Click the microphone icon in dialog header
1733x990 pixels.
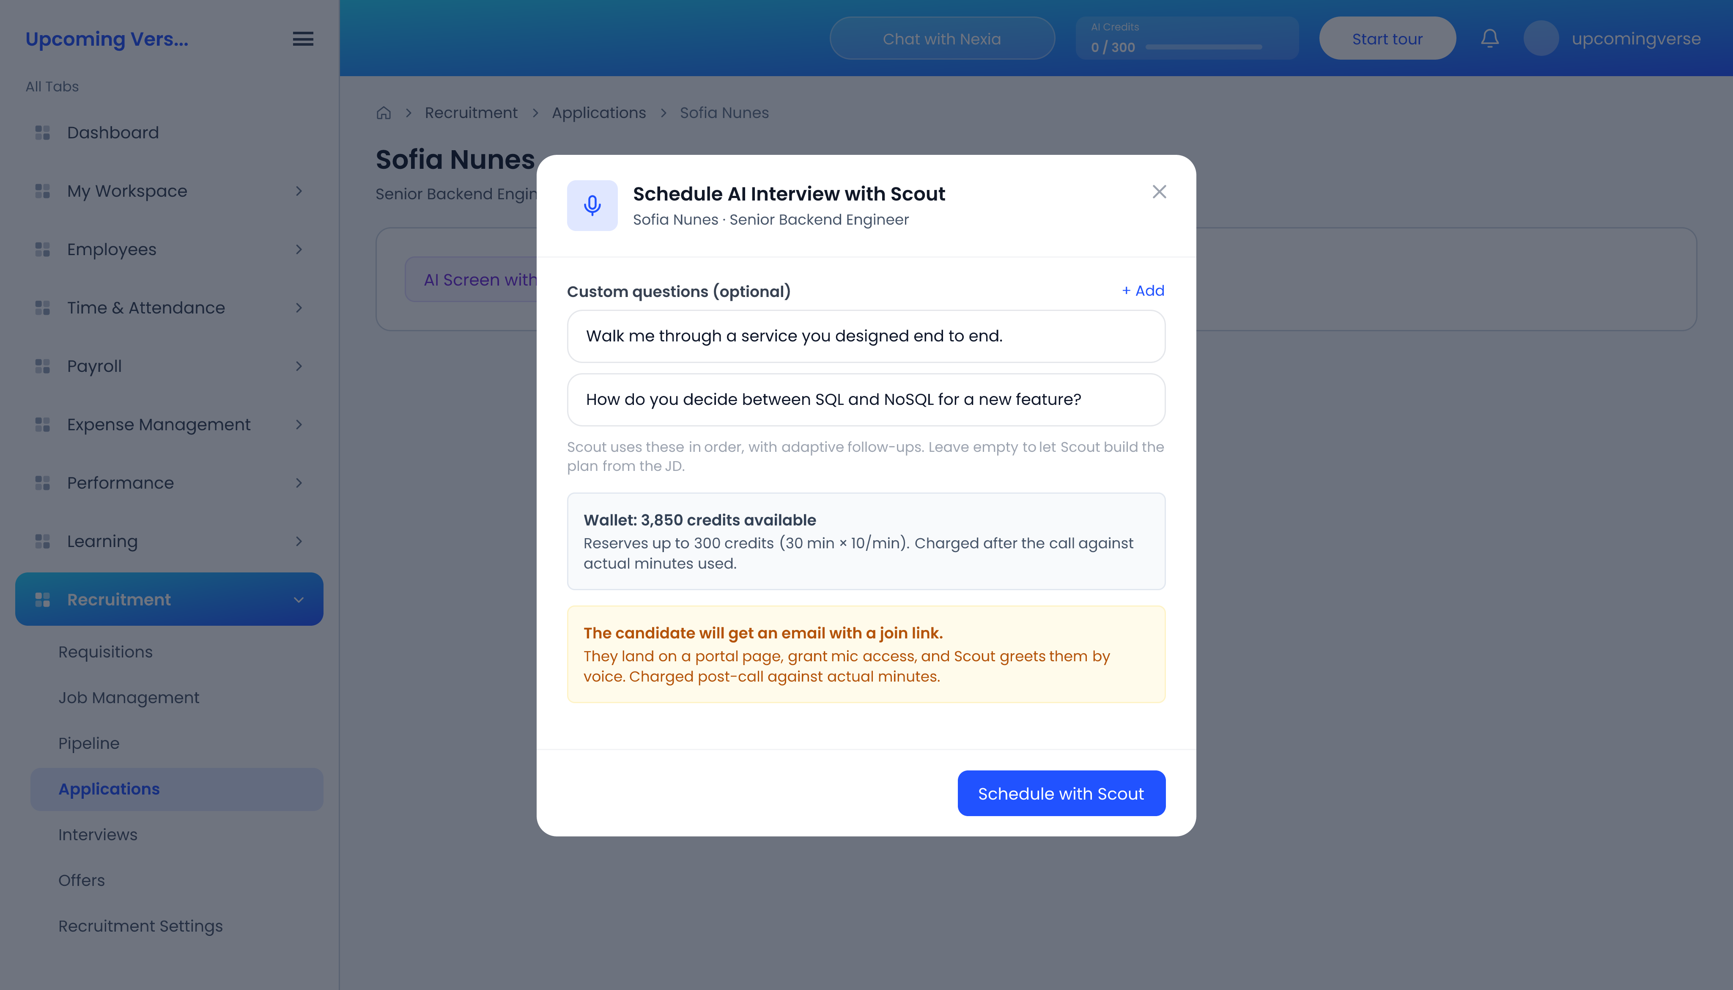point(592,205)
